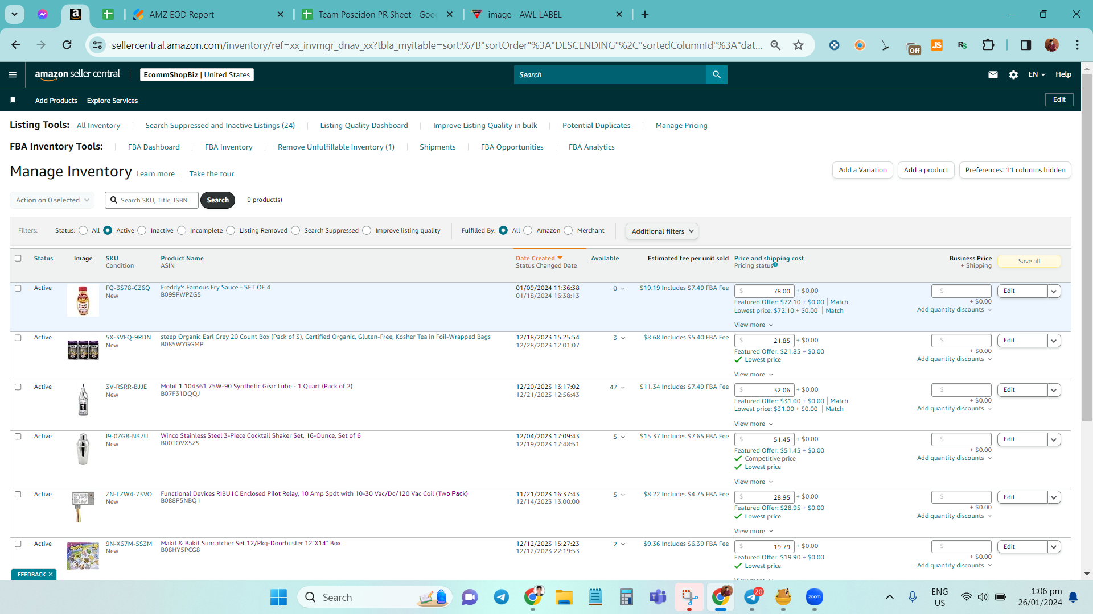Select the Inactive status filter
The width and height of the screenshot is (1093, 614).
pos(142,230)
